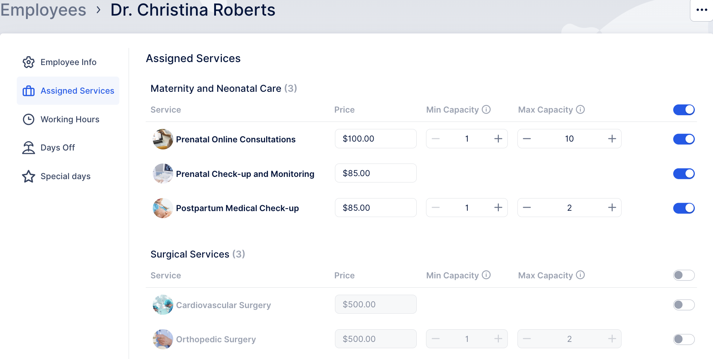Go to the Days Off section
Screen dimensions: 713x359
coord(58,148)
